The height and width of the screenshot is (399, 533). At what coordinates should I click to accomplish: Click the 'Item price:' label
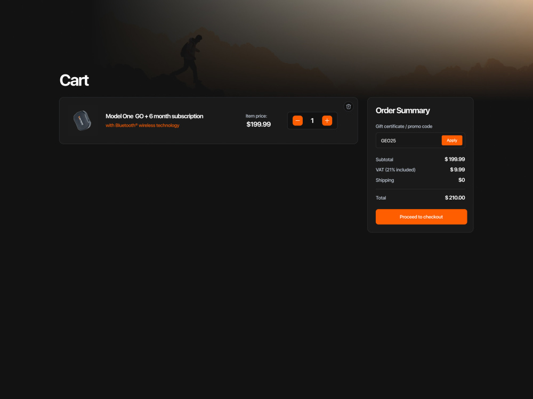click(x=256, y=116)
